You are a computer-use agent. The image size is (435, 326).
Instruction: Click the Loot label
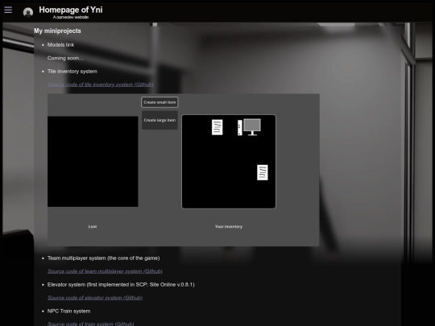[93, 226]
